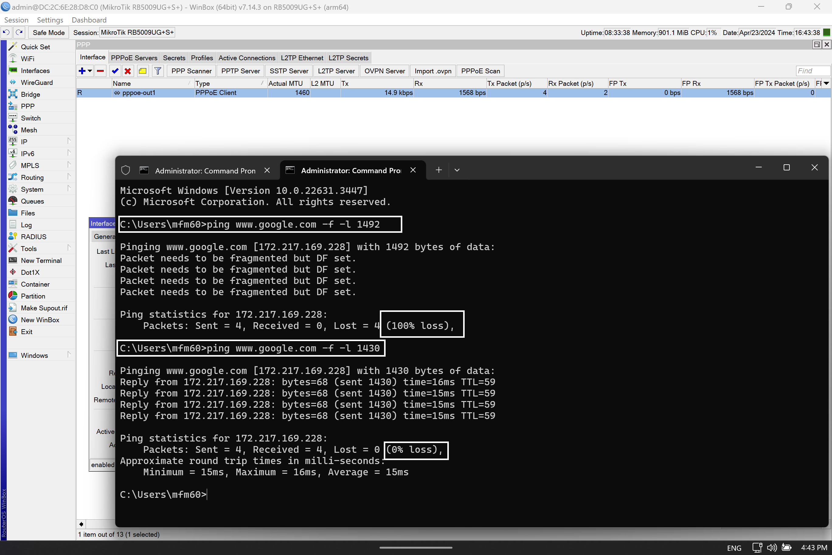Open the Add dropdown arrow

(x=90, y=71)
